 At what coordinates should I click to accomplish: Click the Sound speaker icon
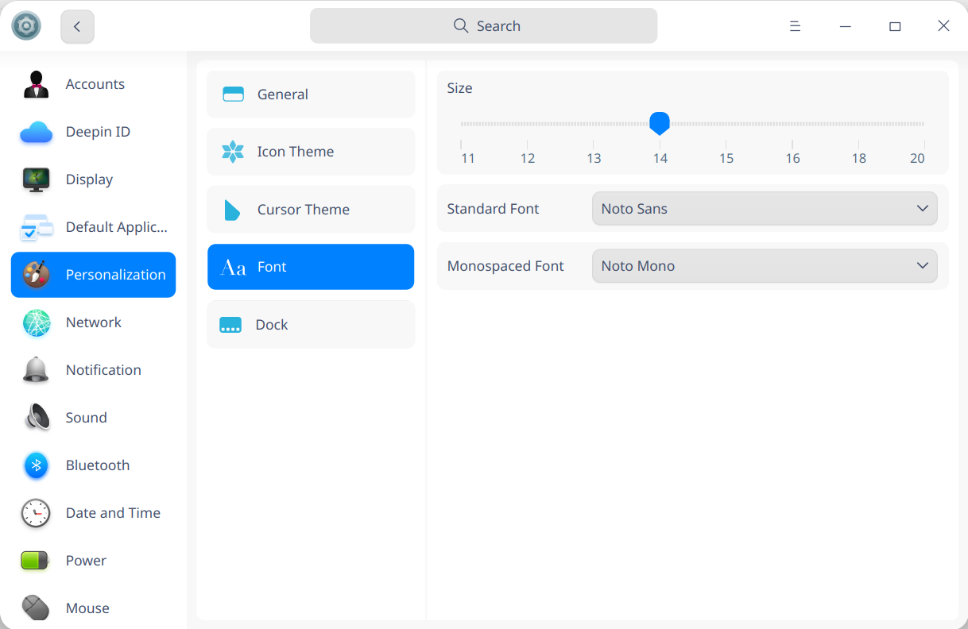coord(37,418)
